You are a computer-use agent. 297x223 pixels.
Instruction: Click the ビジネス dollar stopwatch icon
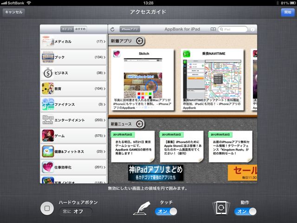(x=48, y=73)
